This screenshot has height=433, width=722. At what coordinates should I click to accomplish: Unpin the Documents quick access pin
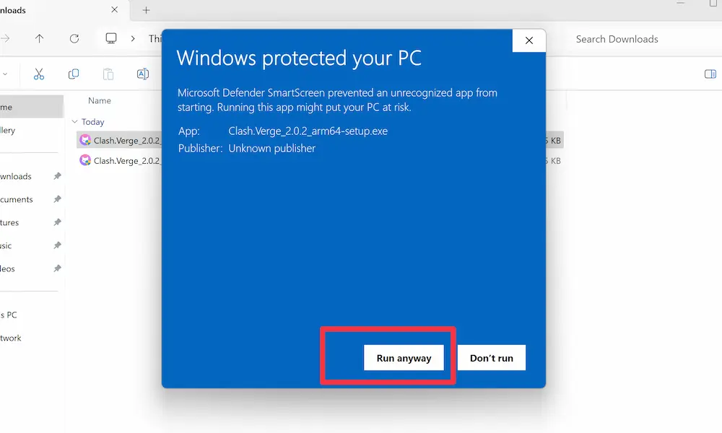[57, 200]
